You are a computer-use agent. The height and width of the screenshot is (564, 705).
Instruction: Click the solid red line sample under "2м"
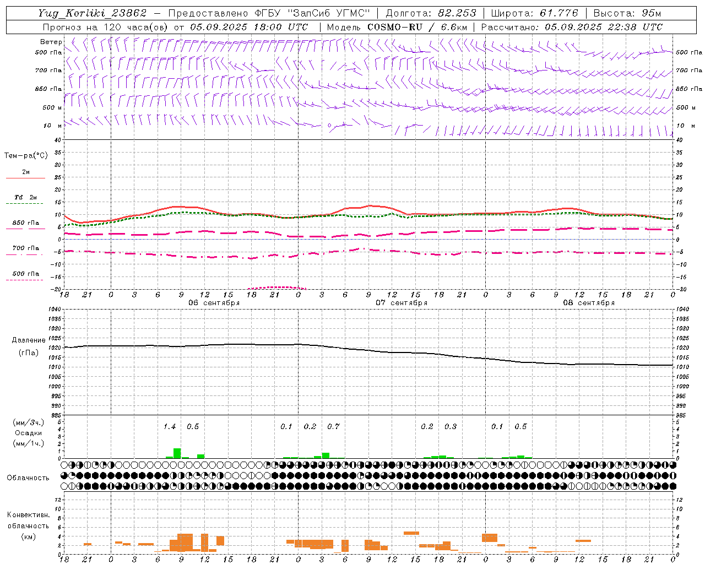point(25,178)
